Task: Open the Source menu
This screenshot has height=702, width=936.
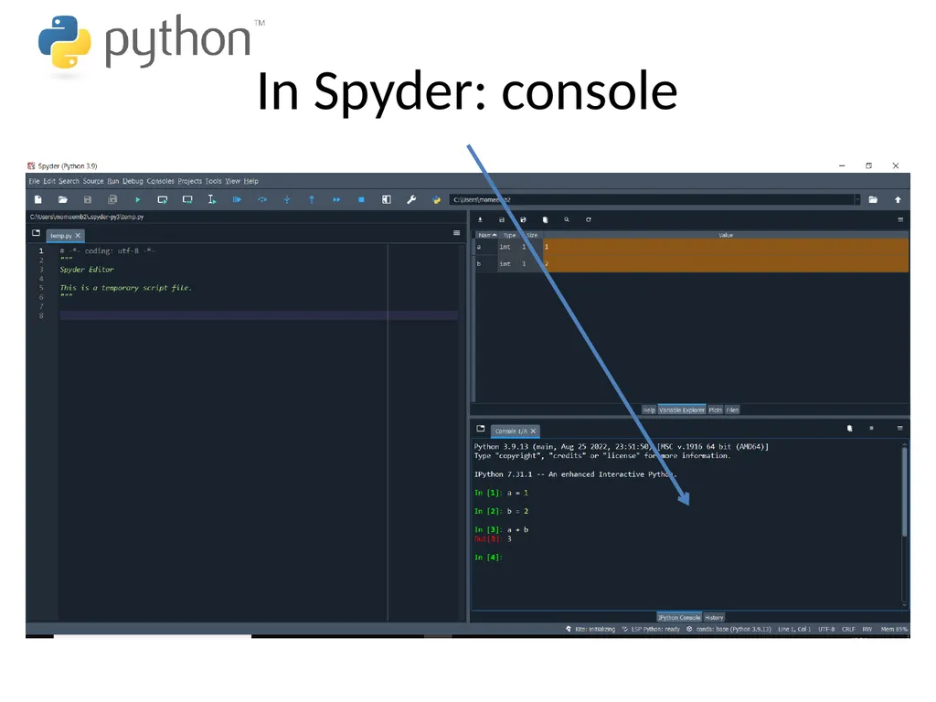Action: click(93, 182)
